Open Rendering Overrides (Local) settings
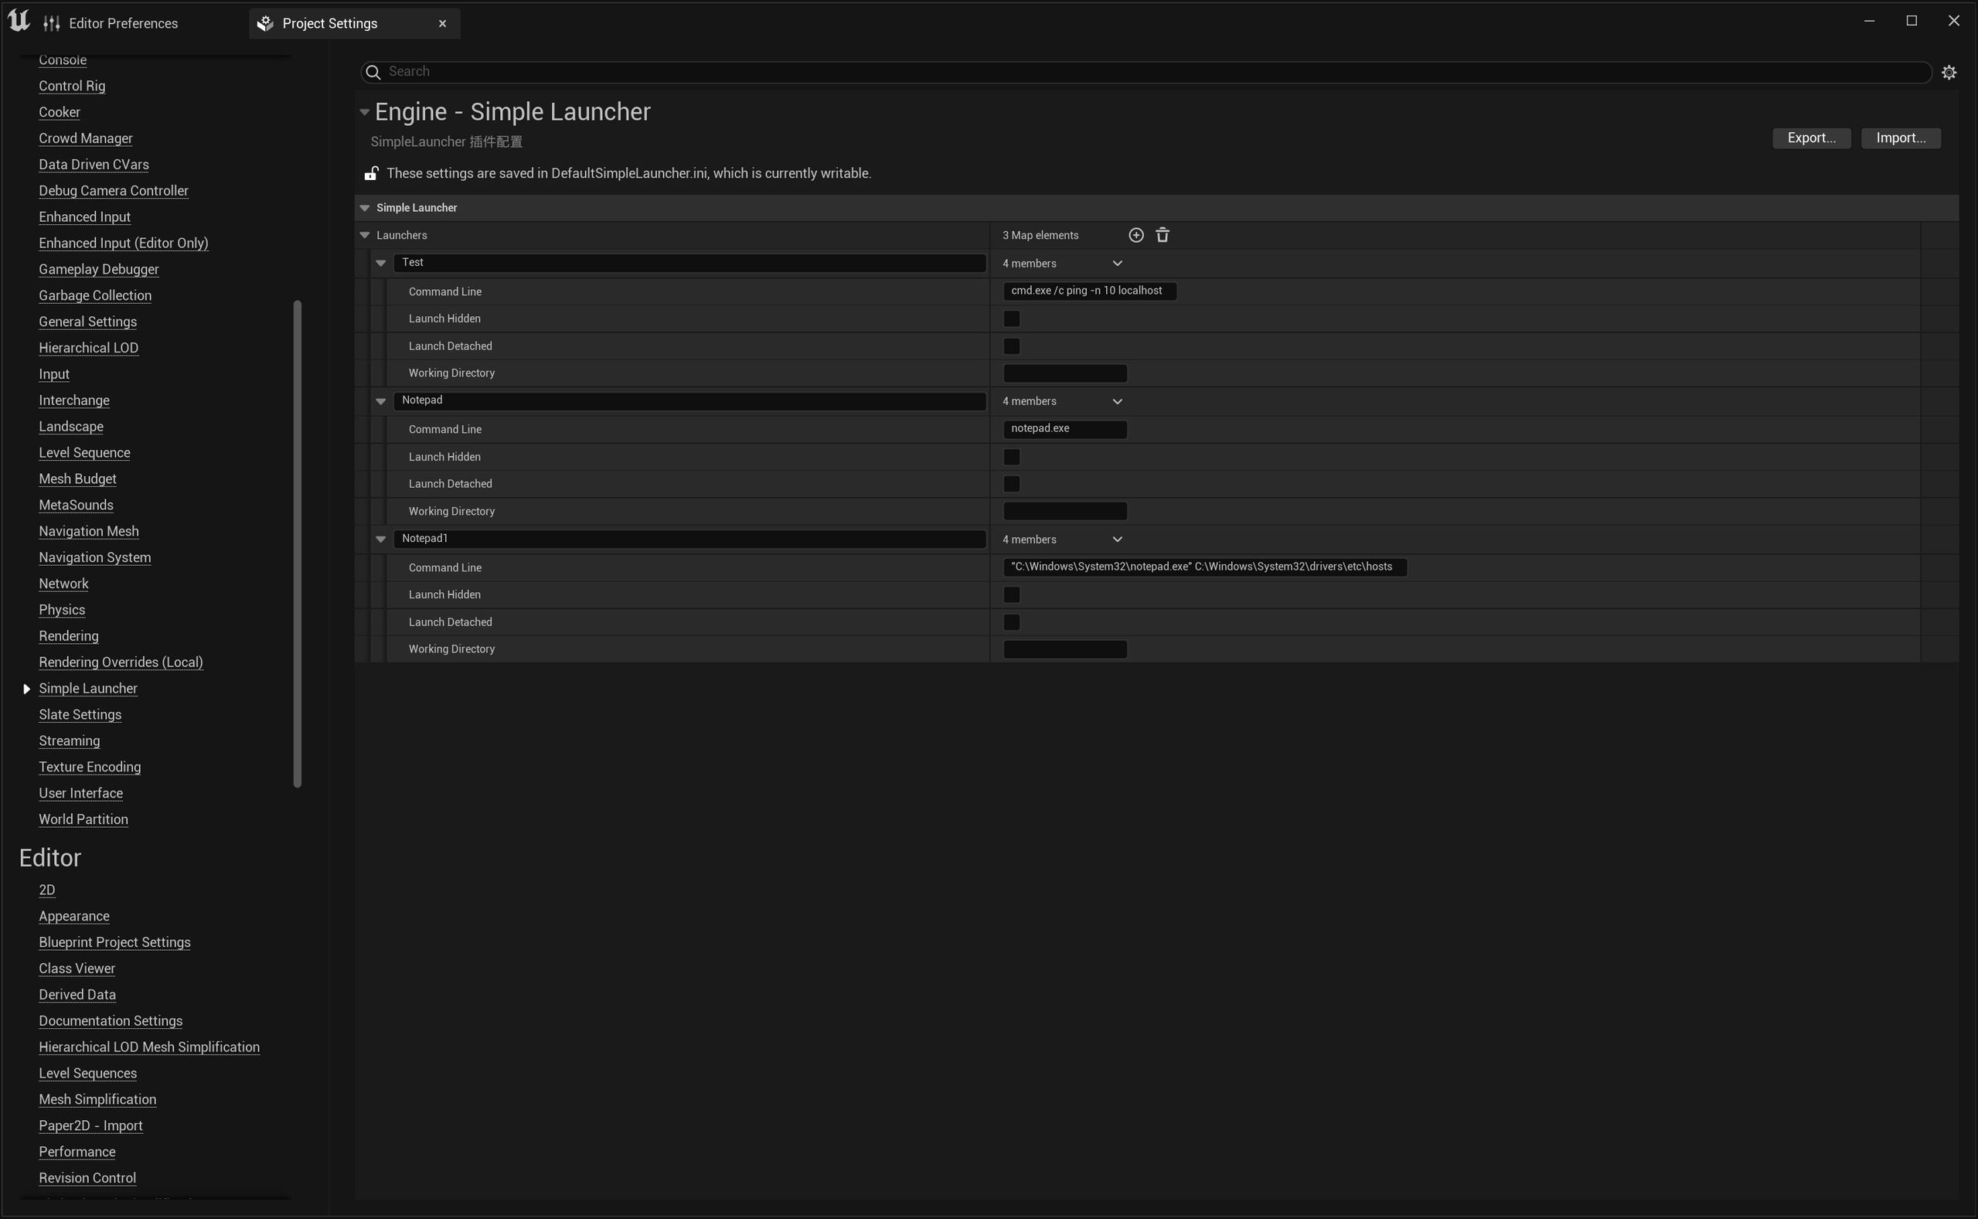 [121, 662]
